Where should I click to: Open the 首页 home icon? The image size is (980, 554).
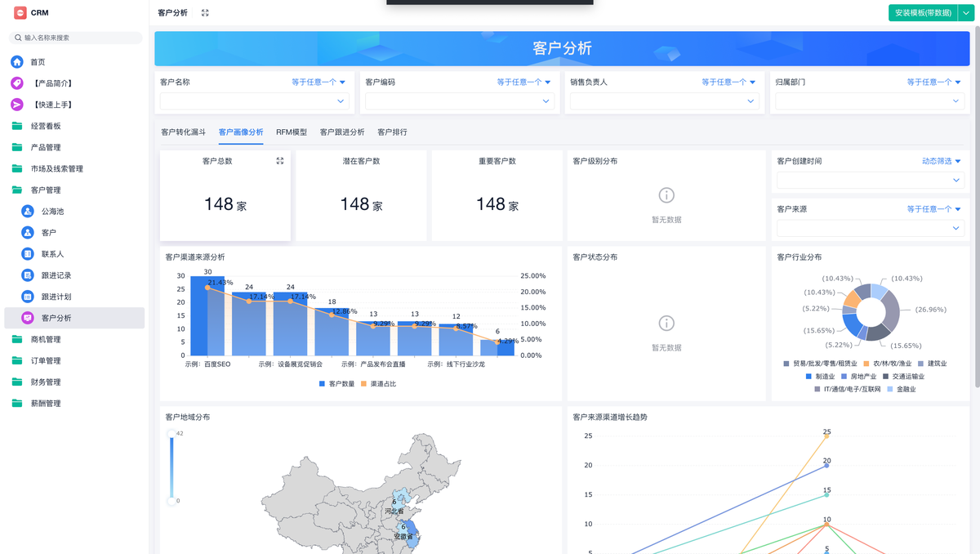17,62
